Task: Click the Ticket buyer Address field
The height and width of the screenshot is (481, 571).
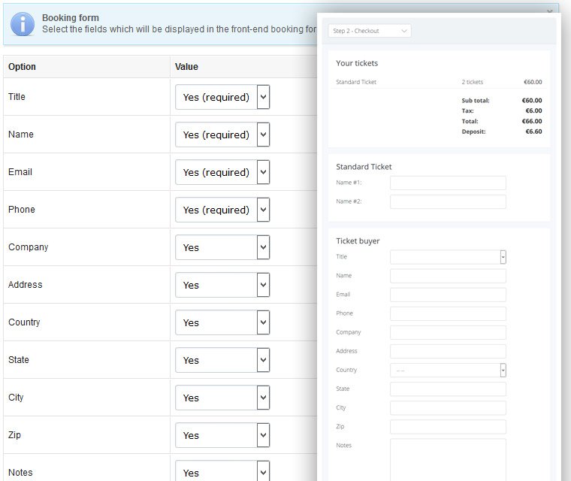Action: [448, 351]
